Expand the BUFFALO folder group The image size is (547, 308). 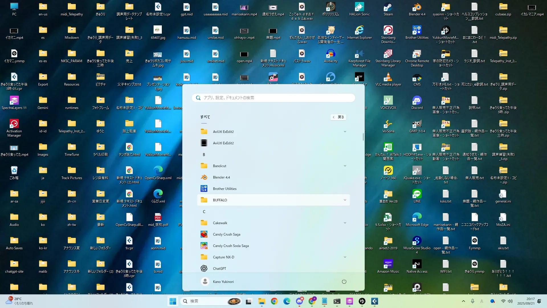(x=345, y=200)
